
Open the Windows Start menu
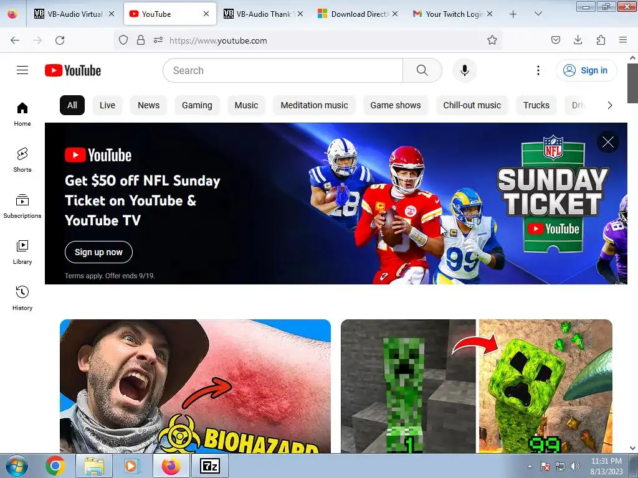(17, 466)
